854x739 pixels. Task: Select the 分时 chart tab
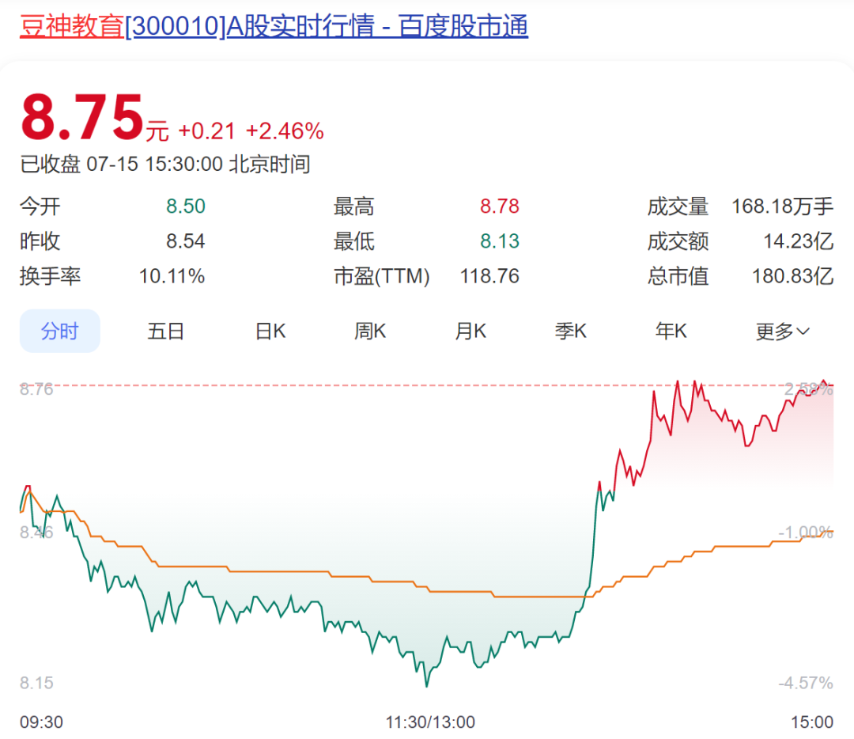click(x=60, y=331)
